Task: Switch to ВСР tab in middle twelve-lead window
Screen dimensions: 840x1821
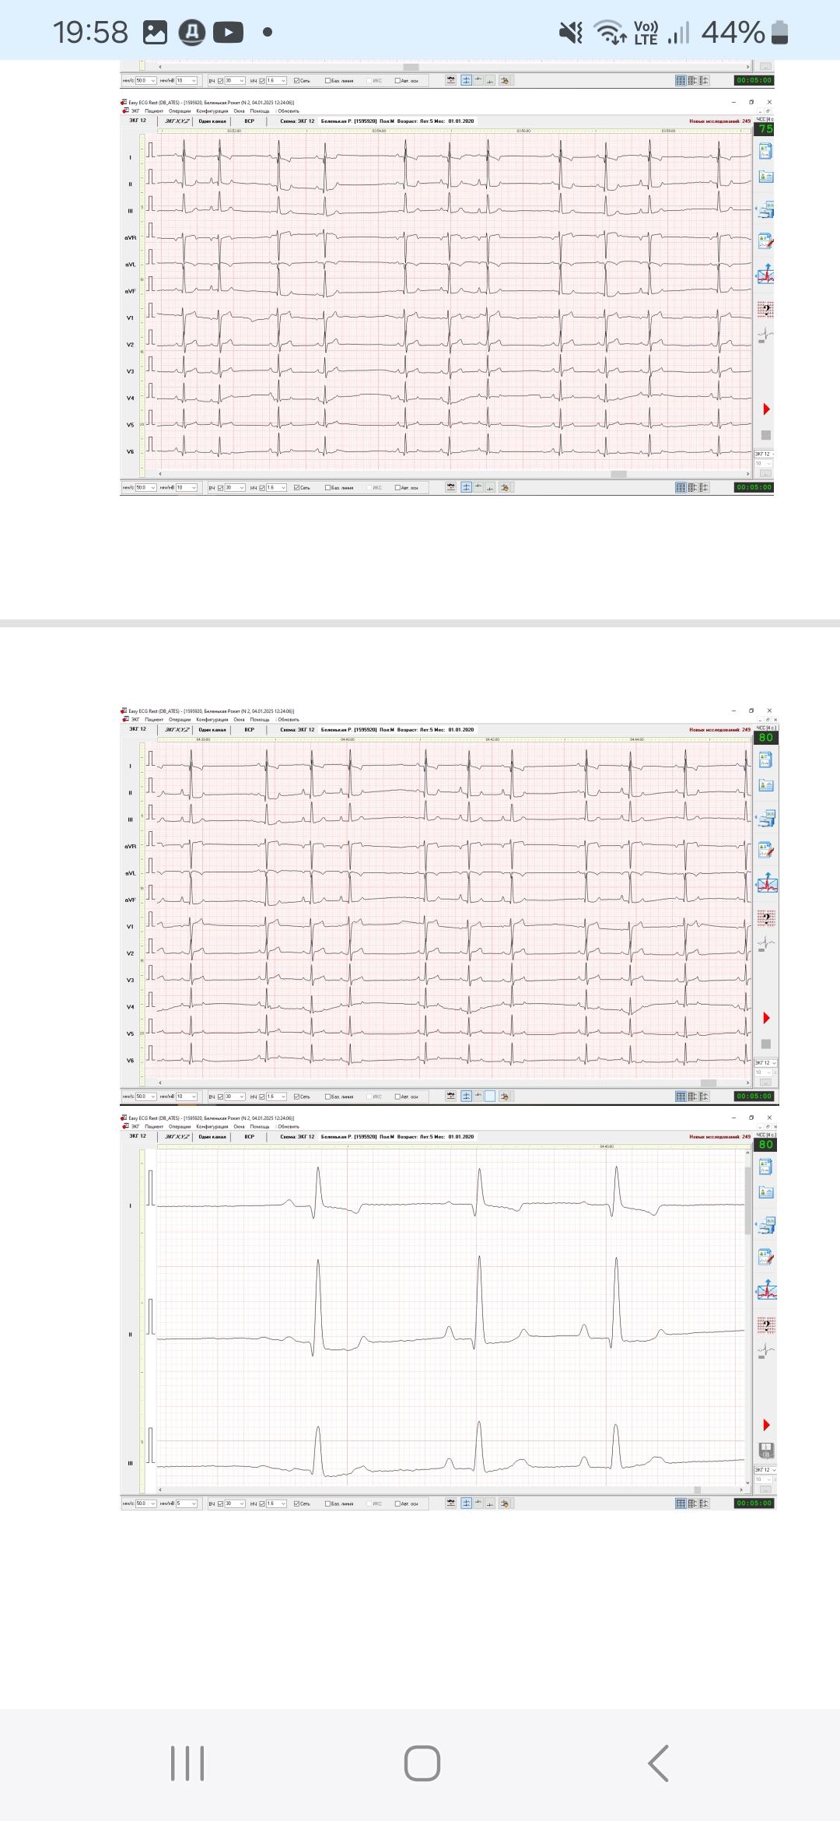Action: pyautogui.click(x=249, y=730)
